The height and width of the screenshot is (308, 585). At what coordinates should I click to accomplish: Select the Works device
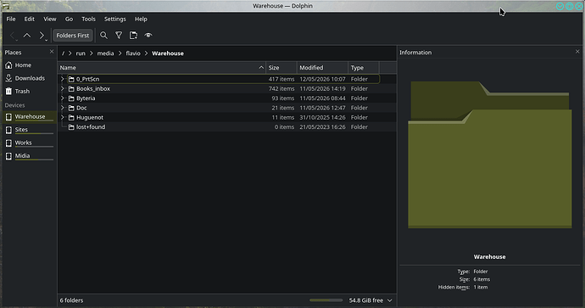click(29, 143)
